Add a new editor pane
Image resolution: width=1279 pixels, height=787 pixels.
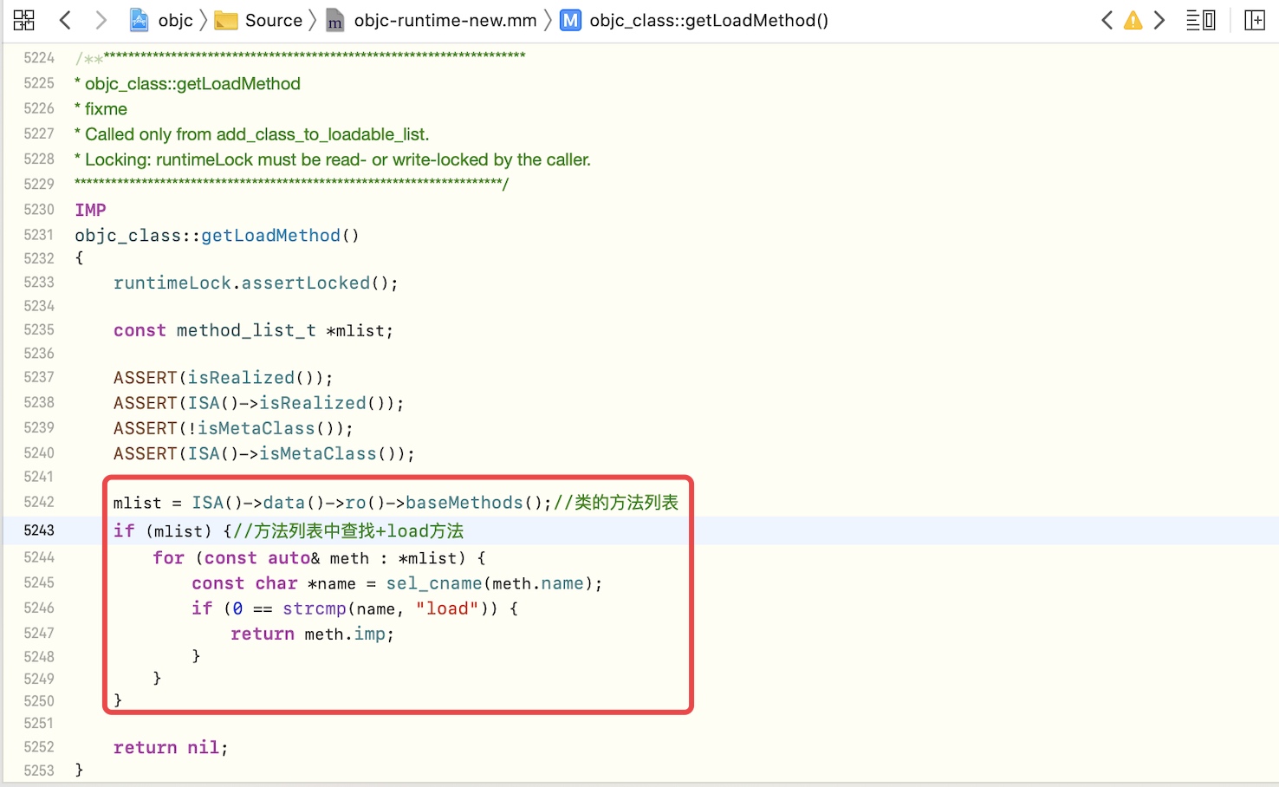1254,20
